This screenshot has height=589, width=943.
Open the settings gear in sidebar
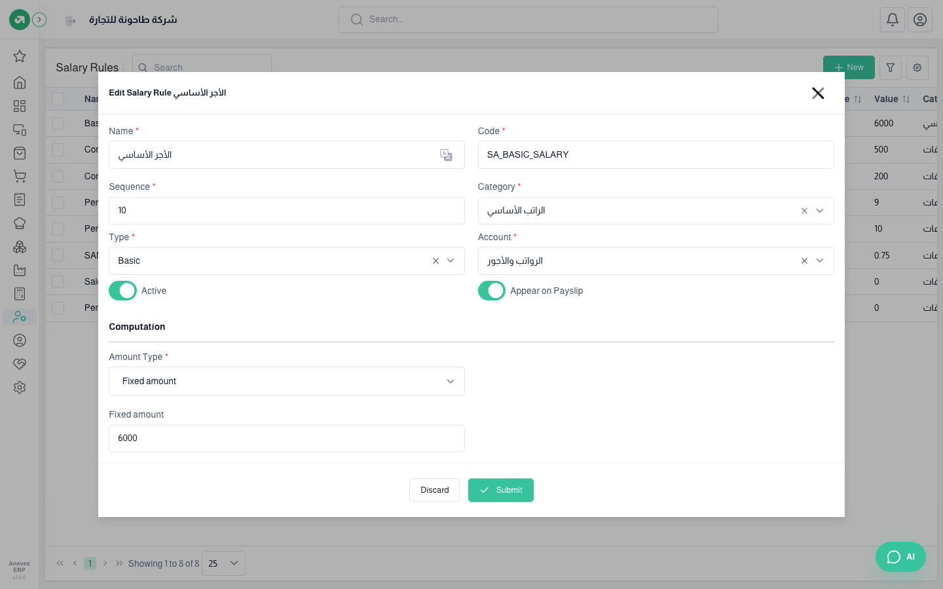(x=20, y=387)
